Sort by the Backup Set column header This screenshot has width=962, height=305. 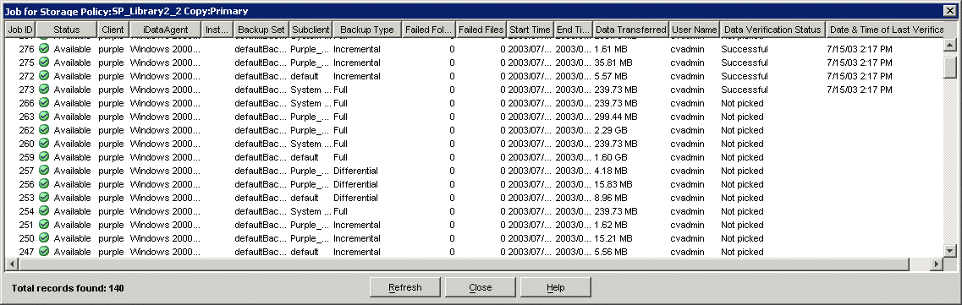(261, 30)
